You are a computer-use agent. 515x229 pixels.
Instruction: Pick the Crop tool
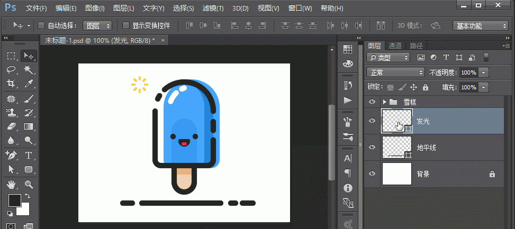11,84
